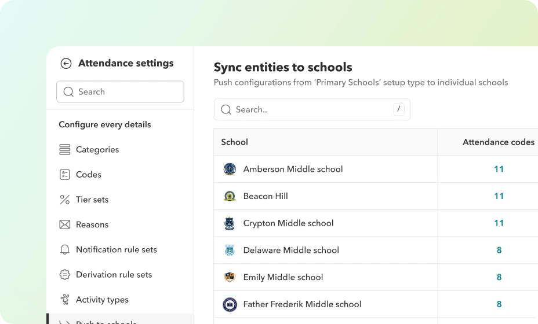Open Crypton Middle school attendance codes count
The height and width of the screenshot is (324, 538).
tap(499, 223)
